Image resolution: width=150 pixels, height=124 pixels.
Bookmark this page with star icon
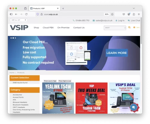112,14
